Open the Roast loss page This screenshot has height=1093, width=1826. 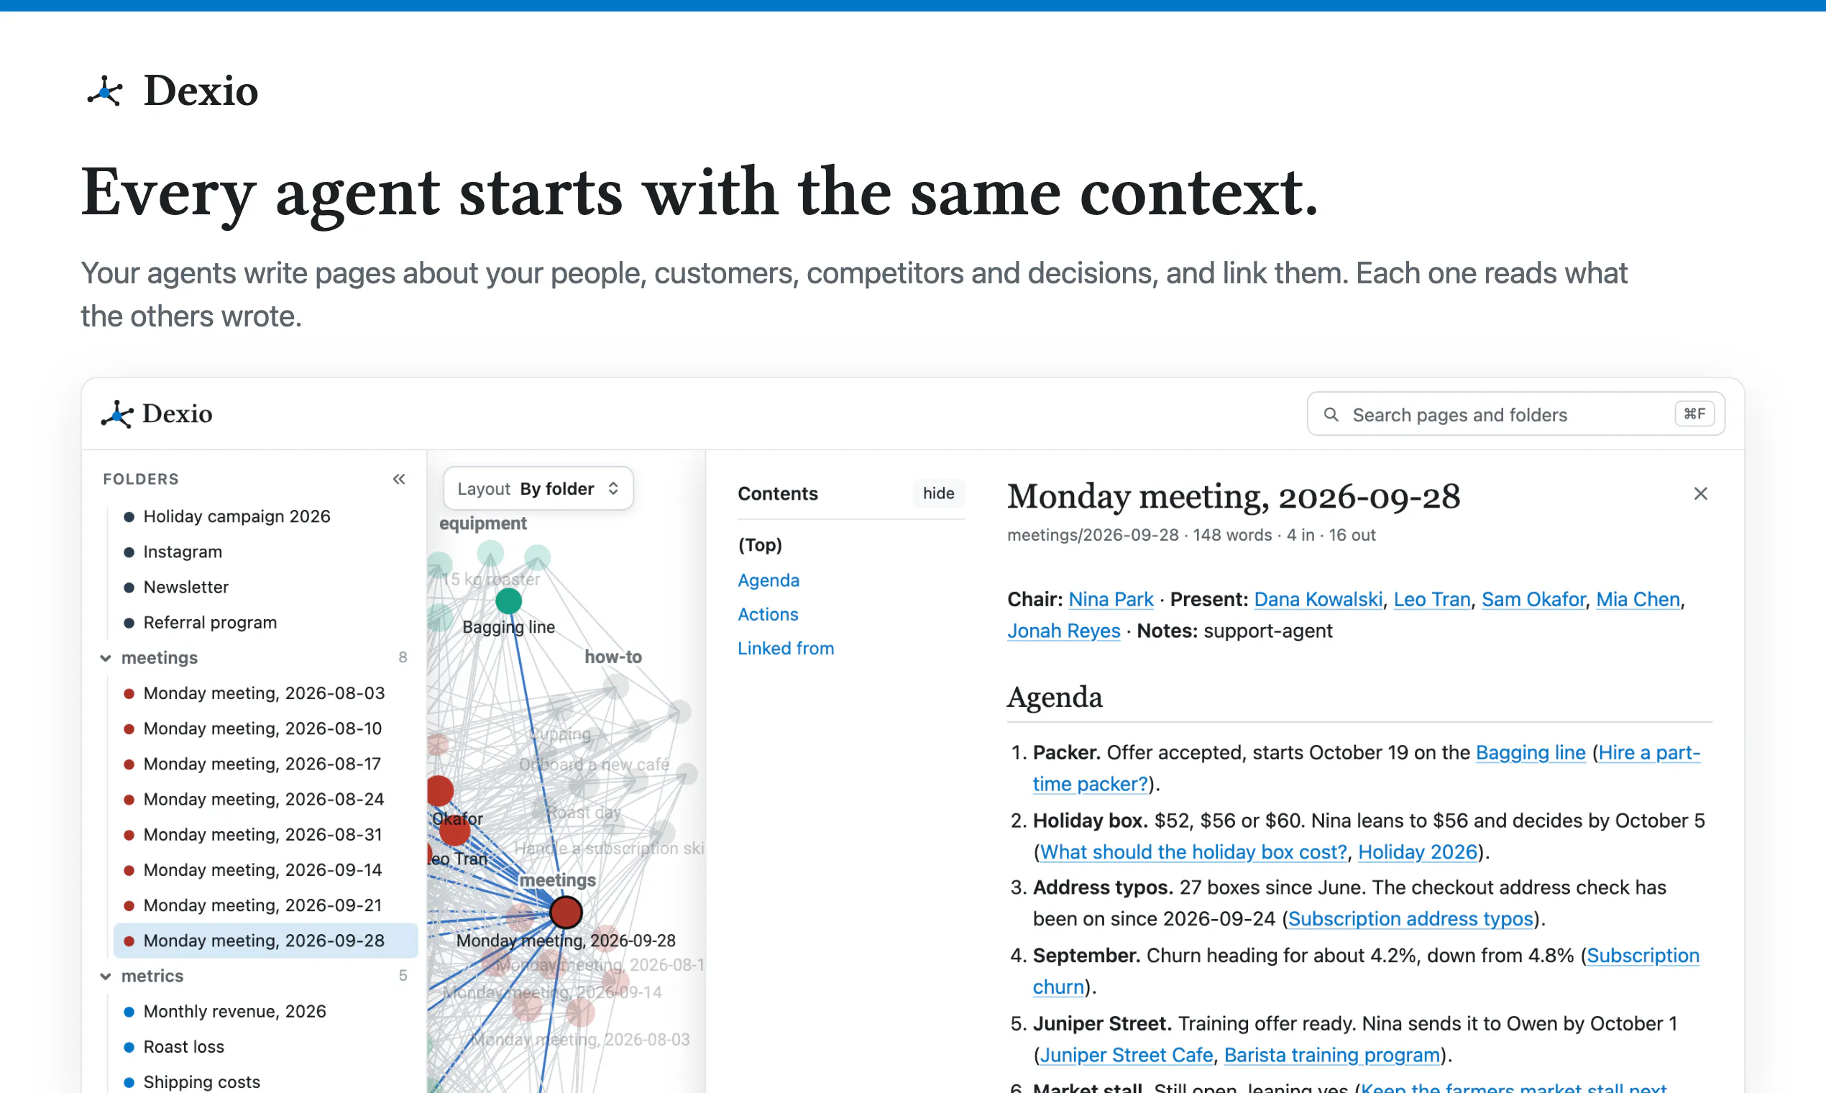265,1046
